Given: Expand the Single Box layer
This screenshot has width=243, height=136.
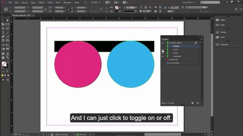Looking at the screenshot, I should 170,60.
